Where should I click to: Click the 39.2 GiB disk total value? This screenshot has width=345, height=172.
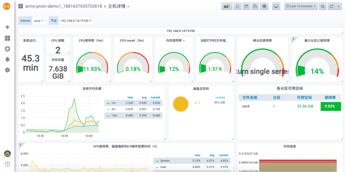[219, 102]
